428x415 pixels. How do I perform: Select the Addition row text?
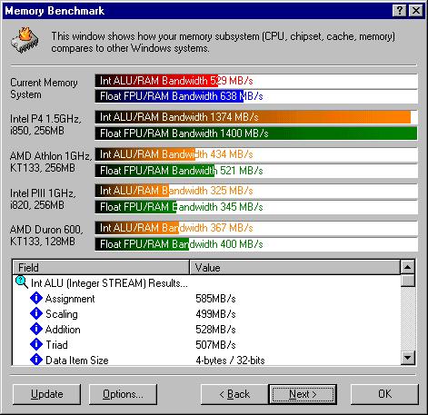point(63,330)
